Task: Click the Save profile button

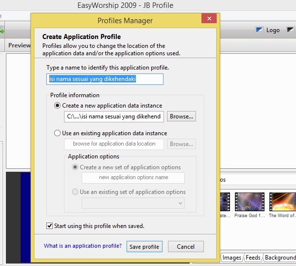Action: pos(144,247)
